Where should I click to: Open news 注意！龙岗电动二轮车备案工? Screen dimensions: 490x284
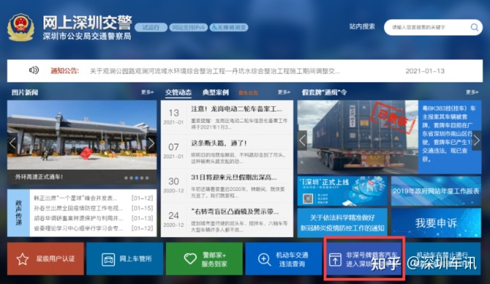(237, 109)
